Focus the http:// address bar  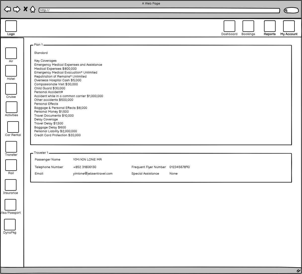[x=159, y=10]
